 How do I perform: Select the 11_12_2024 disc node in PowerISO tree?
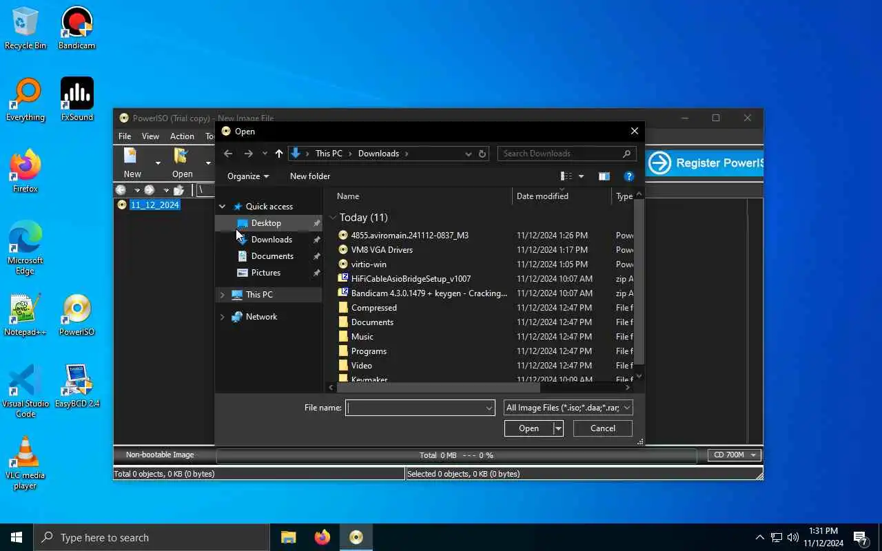pyautogui.click(x=149, y=205)
